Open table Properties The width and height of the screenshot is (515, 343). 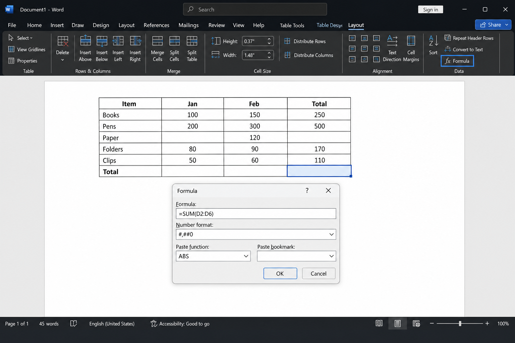coord(23,61)
